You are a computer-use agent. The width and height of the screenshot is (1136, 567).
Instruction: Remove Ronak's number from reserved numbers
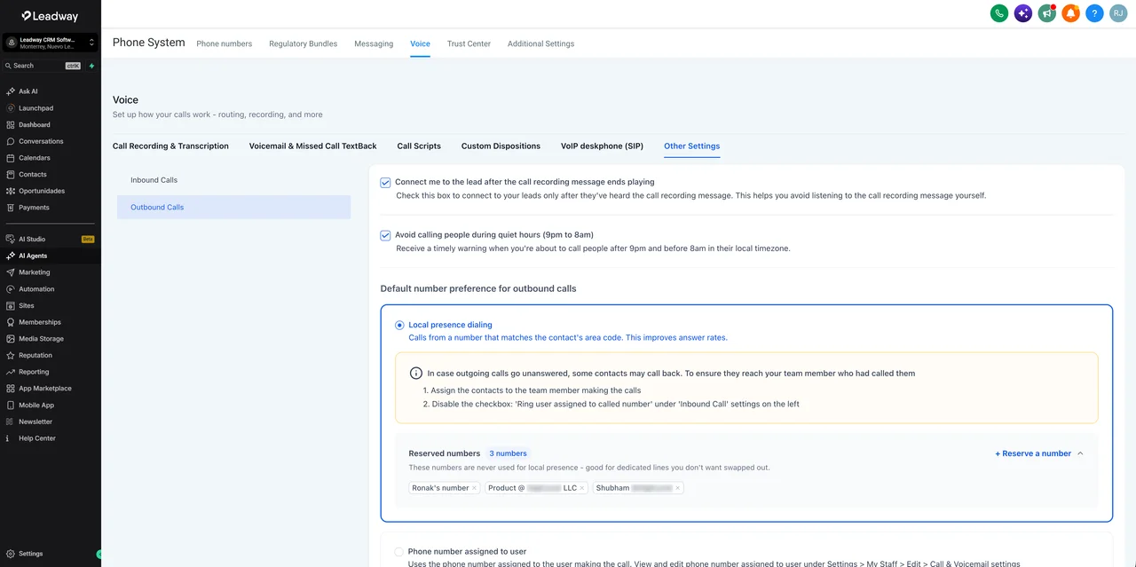[474, 488]
